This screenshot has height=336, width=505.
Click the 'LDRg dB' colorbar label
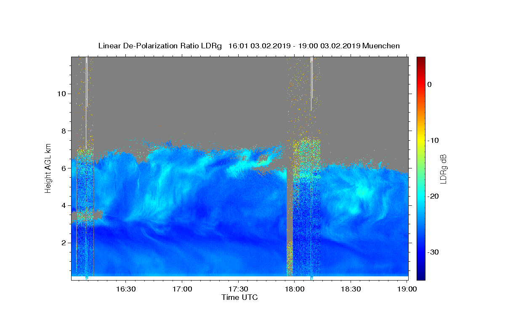click(443, 168)
